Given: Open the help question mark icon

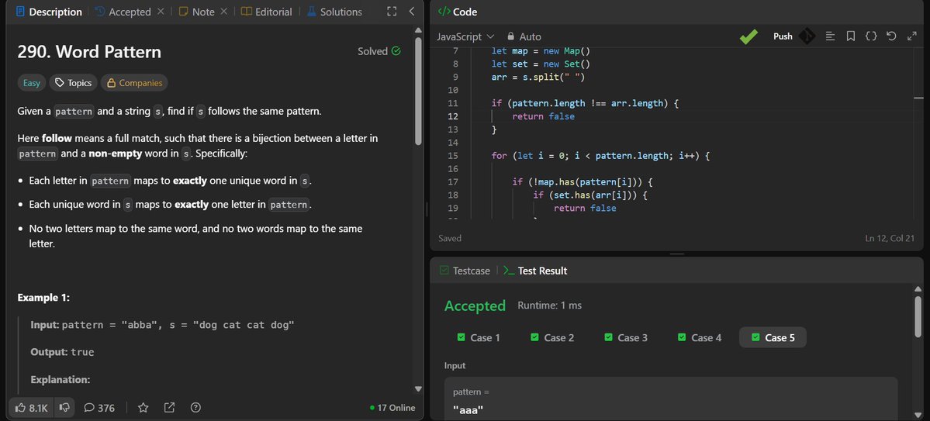Looking at the screenshot, I should point(195,408).
